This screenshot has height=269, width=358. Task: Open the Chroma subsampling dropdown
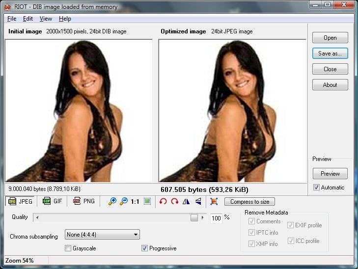pyautogui.click(x=102, y=235)
